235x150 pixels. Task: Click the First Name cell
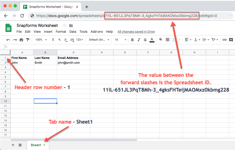coord(22,58)
